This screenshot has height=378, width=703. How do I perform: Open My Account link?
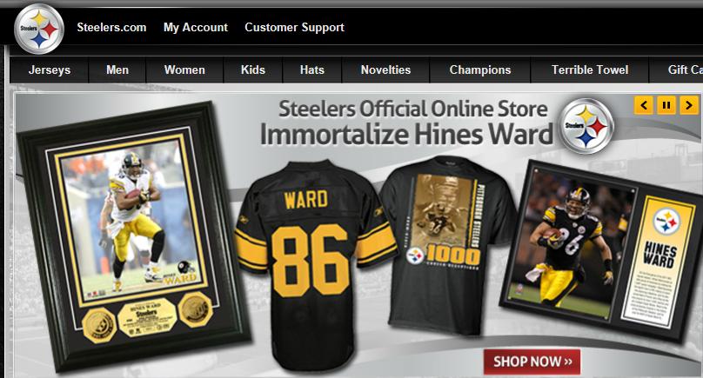click(196, 27)
